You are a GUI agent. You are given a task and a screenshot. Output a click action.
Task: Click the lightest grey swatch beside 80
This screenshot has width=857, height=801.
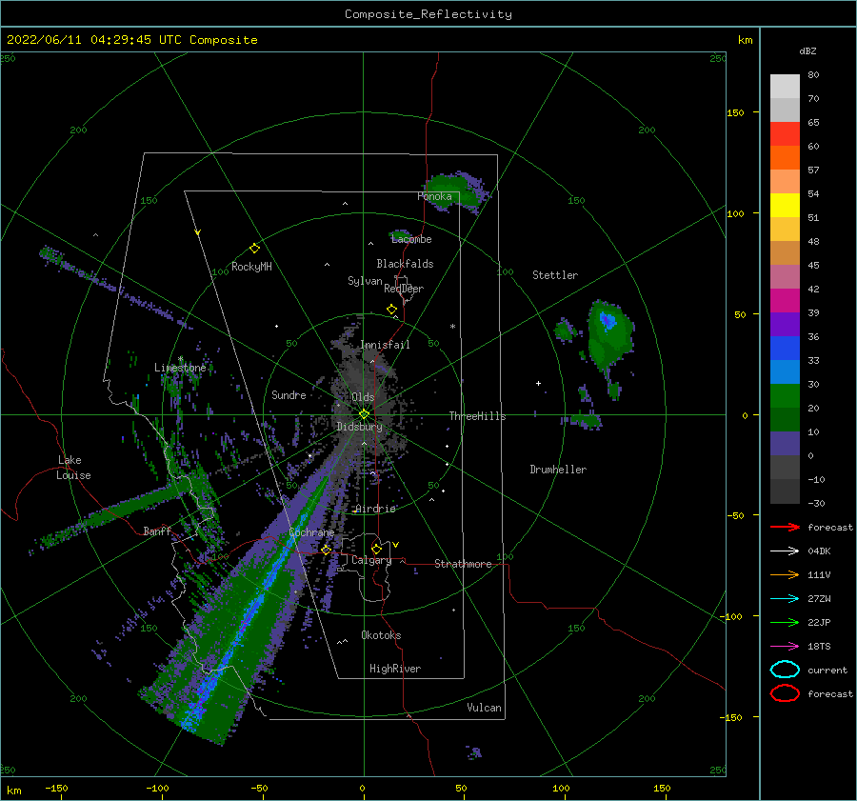pyautogui.click(x=785, y=87)
